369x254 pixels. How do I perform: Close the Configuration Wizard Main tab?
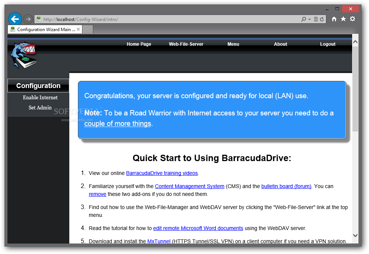[x=78, y=30]
